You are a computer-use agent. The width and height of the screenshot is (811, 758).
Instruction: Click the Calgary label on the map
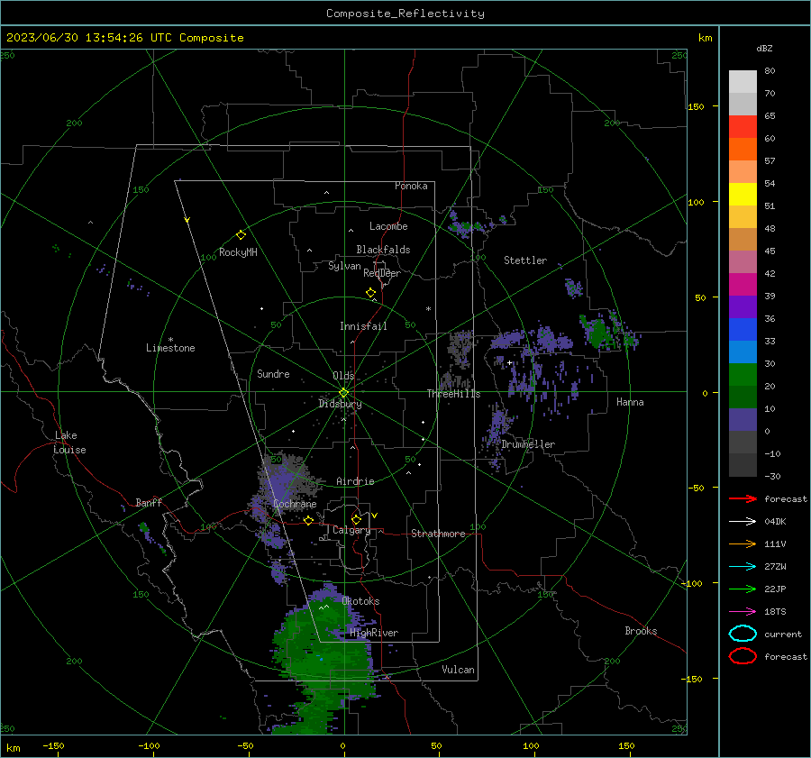coord(351,530)
